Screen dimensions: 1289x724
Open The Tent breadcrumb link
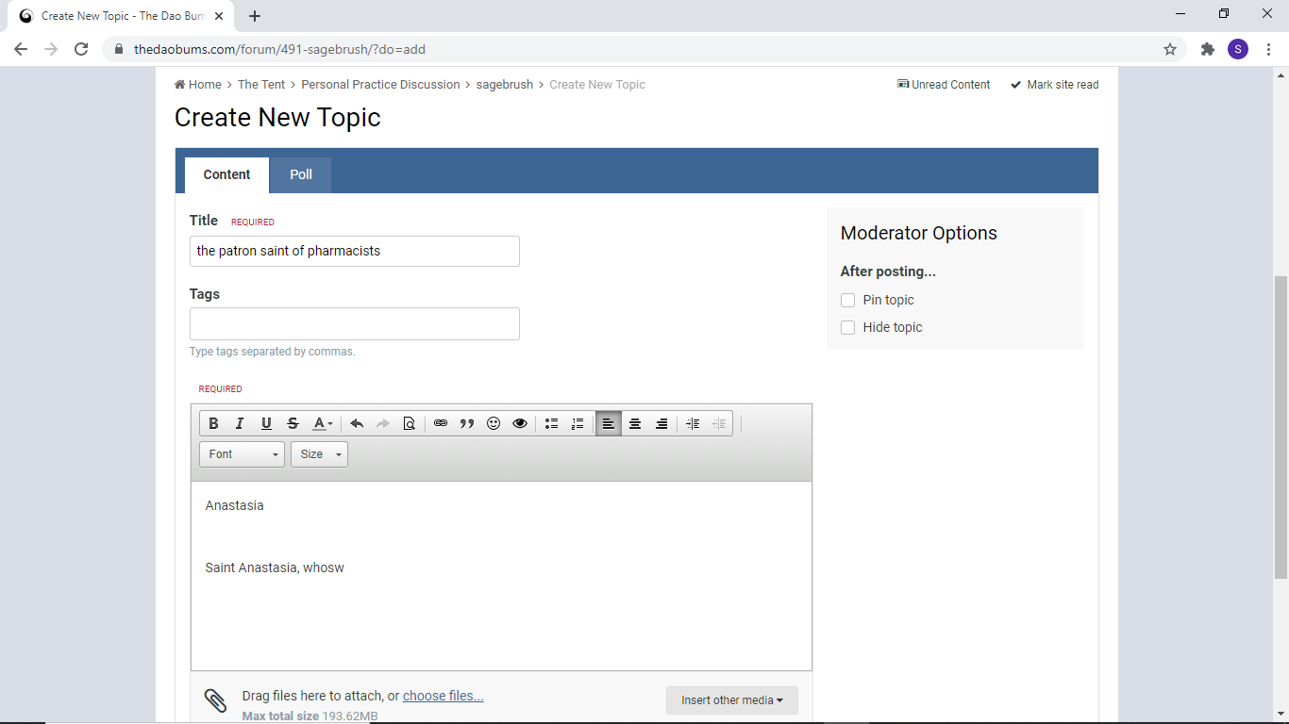coord(261,84)
